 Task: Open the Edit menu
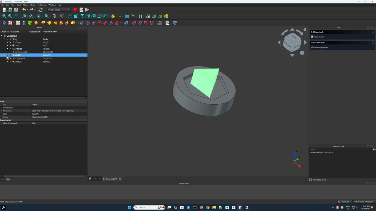[x=8, y=5]
